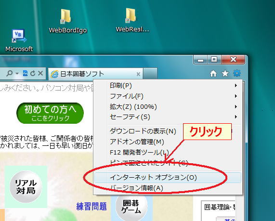This screenshot has height=221, width=275.
Task: Close the 日本囲碁ソフト tab
Action: pos(138,74)
